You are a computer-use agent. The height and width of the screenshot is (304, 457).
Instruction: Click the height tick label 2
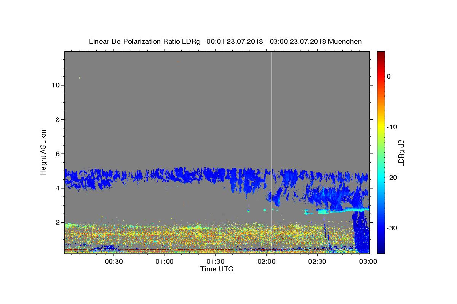(58, 222)
